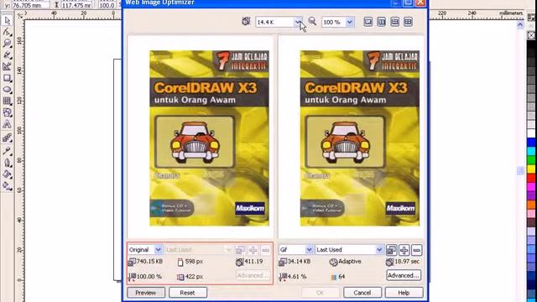537x302 pixels.
Task: Click the Help button
Action: pos(404,293)
